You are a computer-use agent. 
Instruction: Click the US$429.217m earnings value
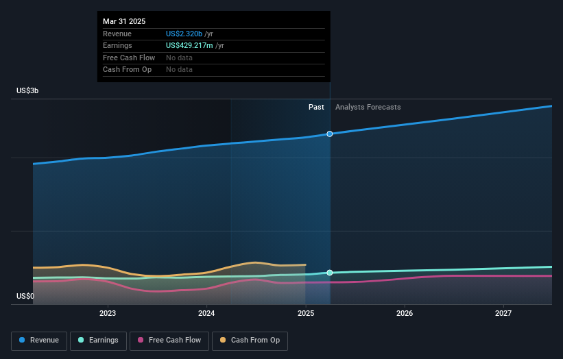click(x=189, y=45)
